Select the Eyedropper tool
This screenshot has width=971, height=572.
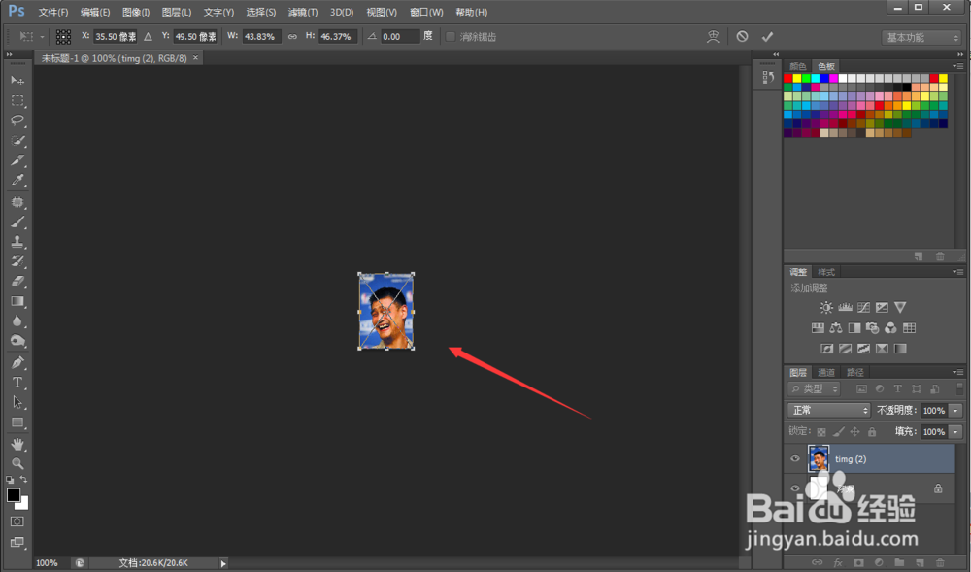pos(17,180)
